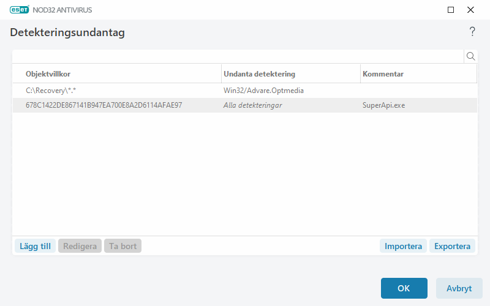Confirm changes with the OK button
The image size is (490, 306).
[404, 288]
